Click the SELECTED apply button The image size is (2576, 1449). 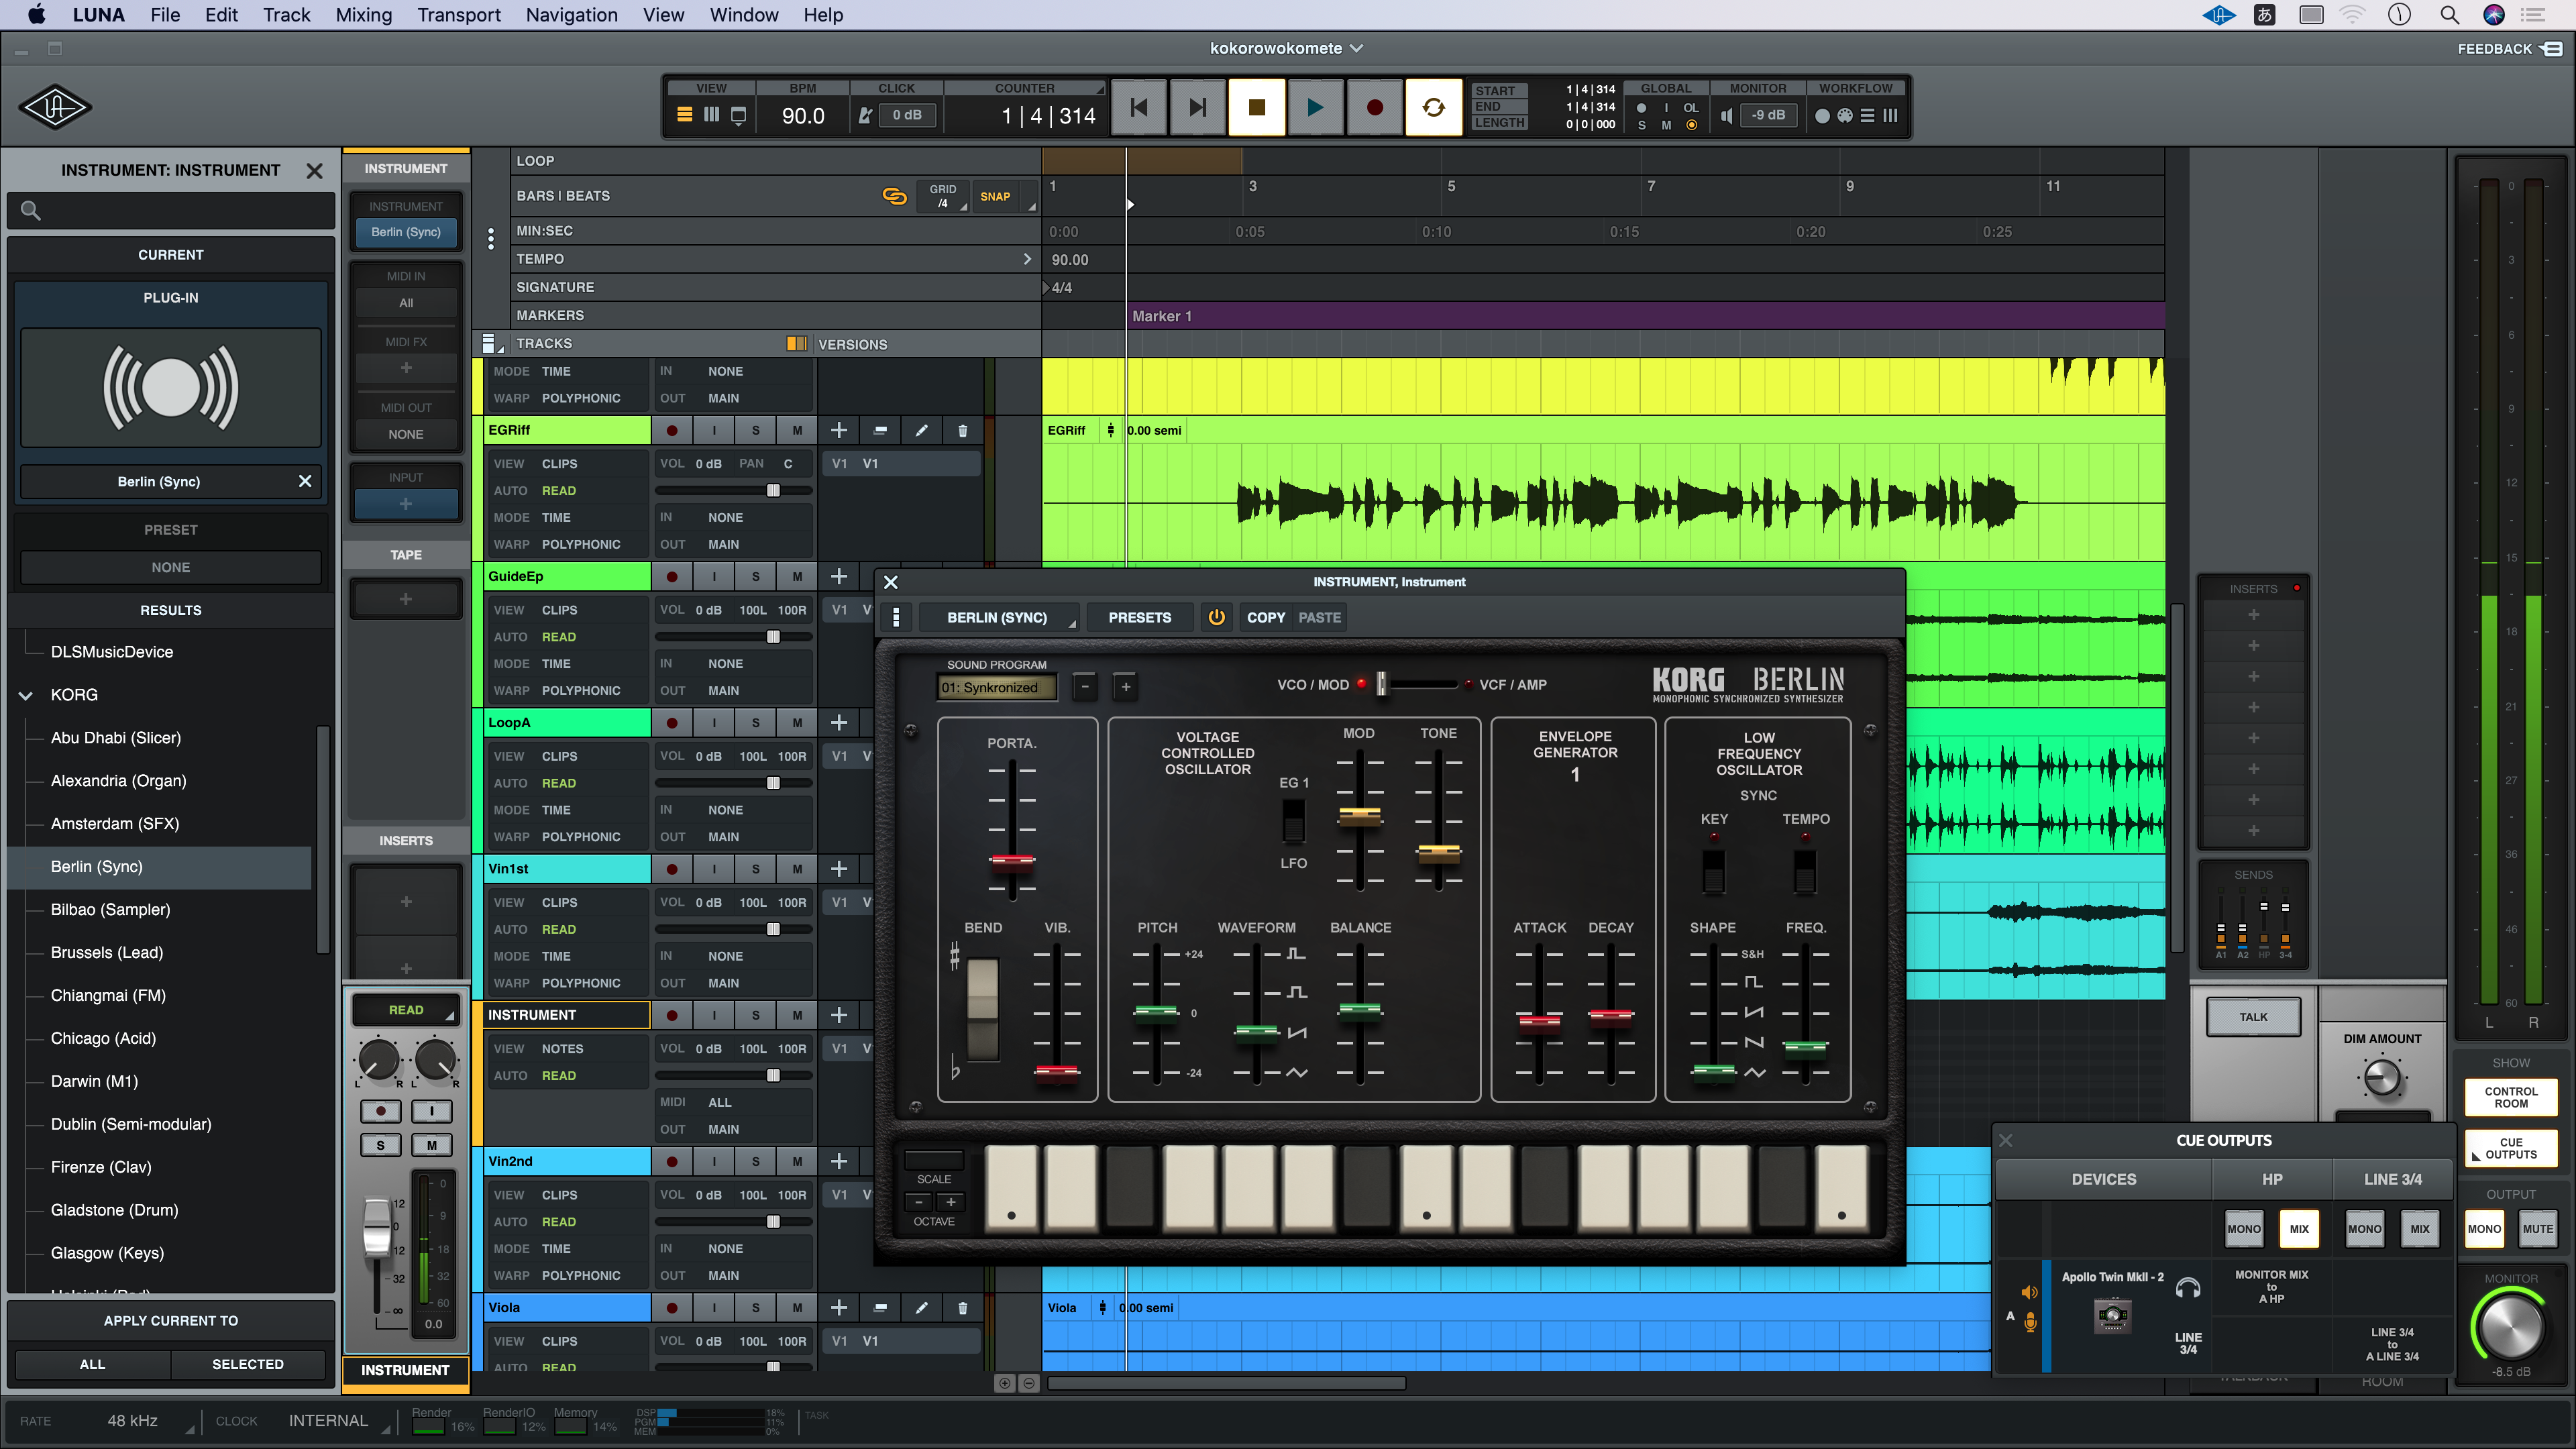[x=247, y=1365]
